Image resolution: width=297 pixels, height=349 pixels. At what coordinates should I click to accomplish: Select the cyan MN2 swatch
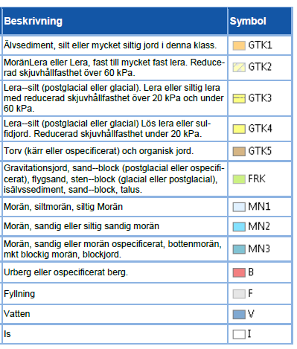(x=239, y=227)
